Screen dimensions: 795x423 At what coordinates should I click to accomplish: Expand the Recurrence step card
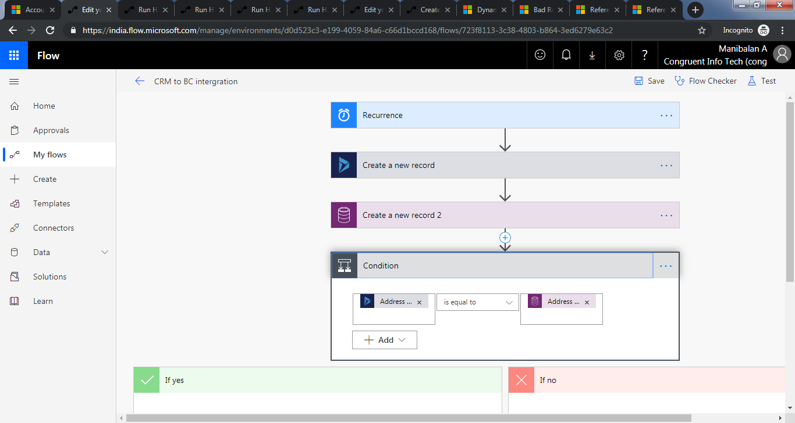pos(505,115)
